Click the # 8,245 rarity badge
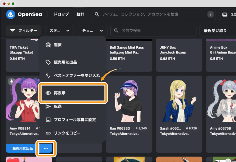The image size is (236, 162). tap(141, 128)
